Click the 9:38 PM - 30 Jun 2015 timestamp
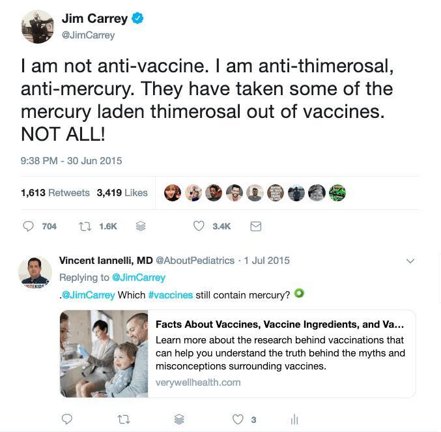441x432 pixels. [71, 160]
